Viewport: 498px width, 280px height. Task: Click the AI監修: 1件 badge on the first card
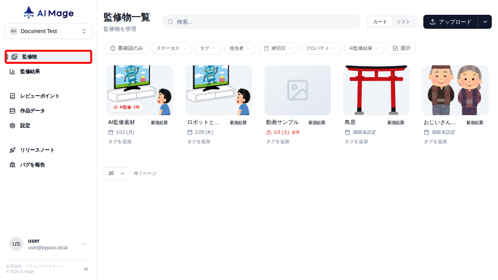point(126,107)
